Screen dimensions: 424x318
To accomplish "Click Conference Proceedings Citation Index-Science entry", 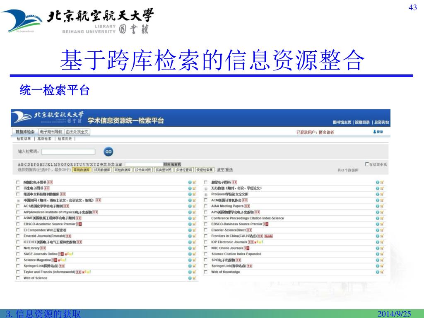I will (x=248, y=218).
